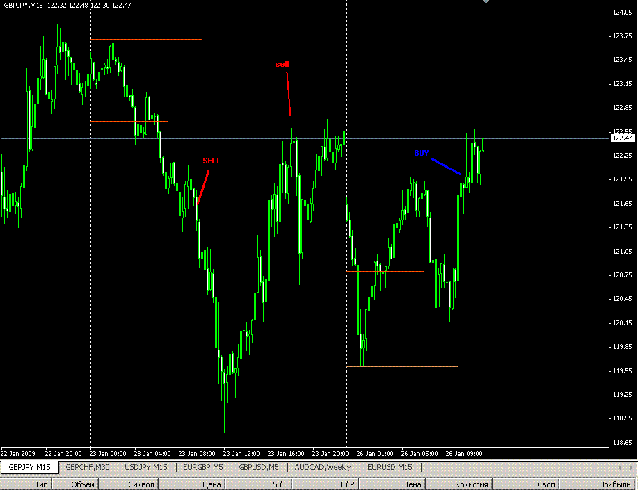The height and width of the screenshot is (490, 638).
Task: Open the GBPUSD,M5 chart tab
Action: click(259, 467)
